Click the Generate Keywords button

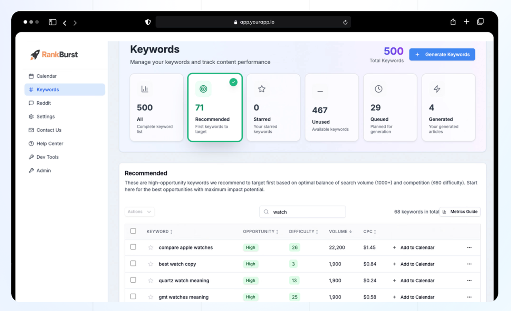coord(442,55)
